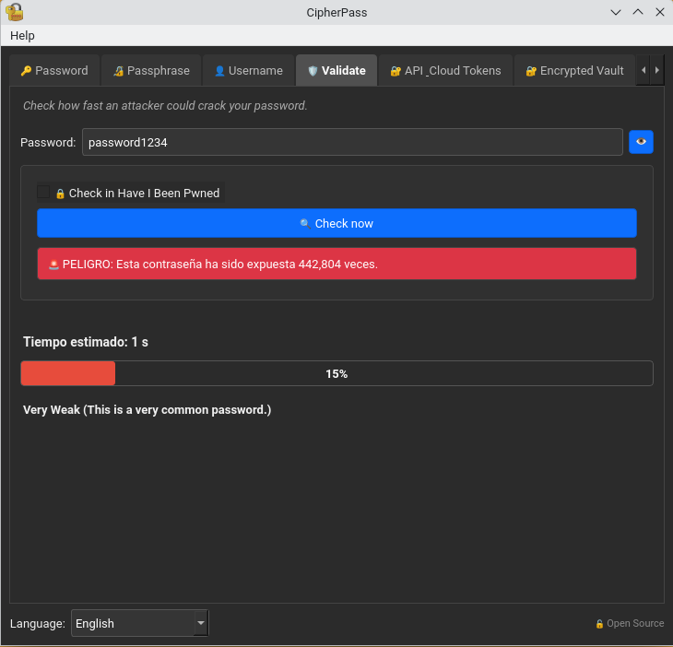Toggle password visibility with the eye button
This screenshot has width=673, height=647.
[641, 142]
